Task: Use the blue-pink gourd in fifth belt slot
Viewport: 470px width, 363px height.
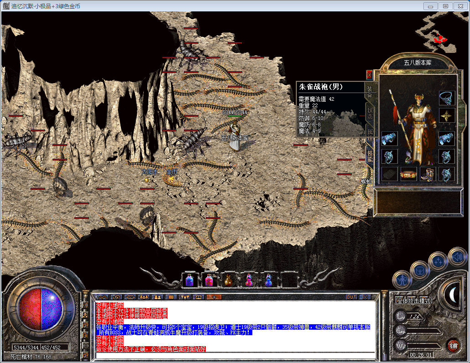Action: coord(269,280)
